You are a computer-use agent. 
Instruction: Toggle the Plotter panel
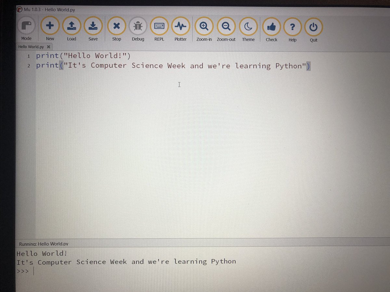click(x=180, y=25)
